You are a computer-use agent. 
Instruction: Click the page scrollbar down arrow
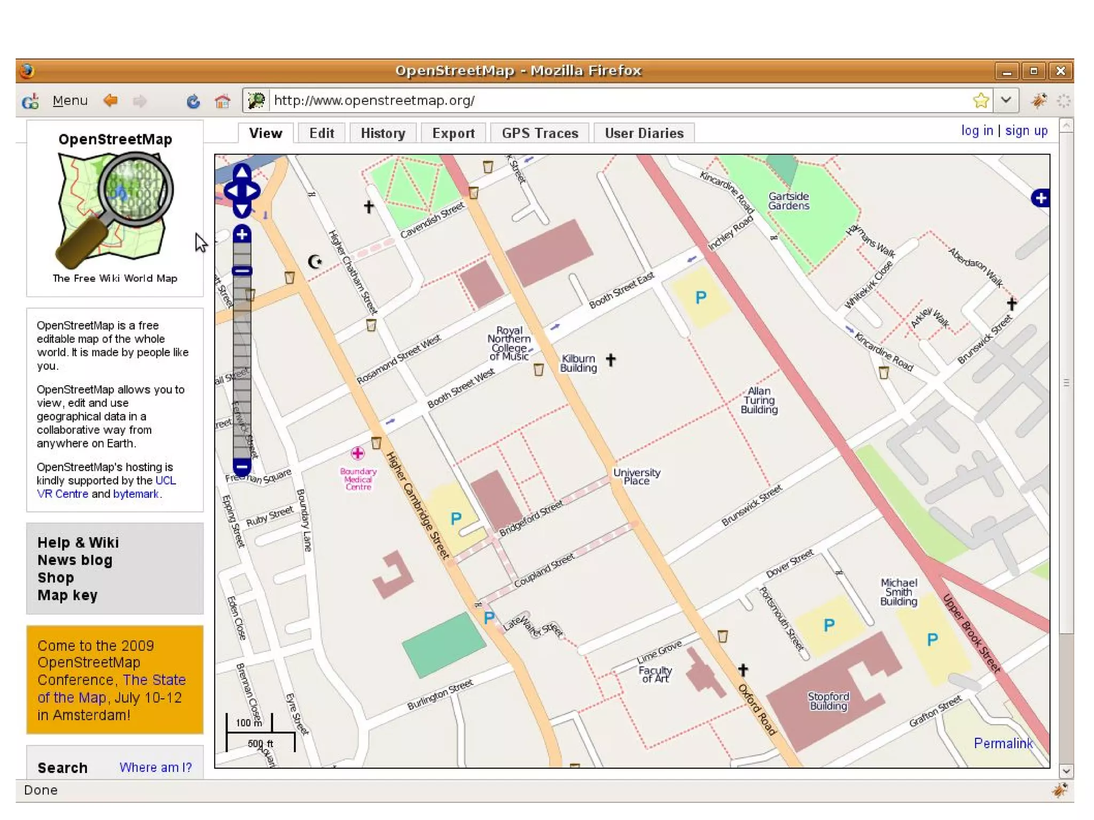click(x=1066, y=771)
